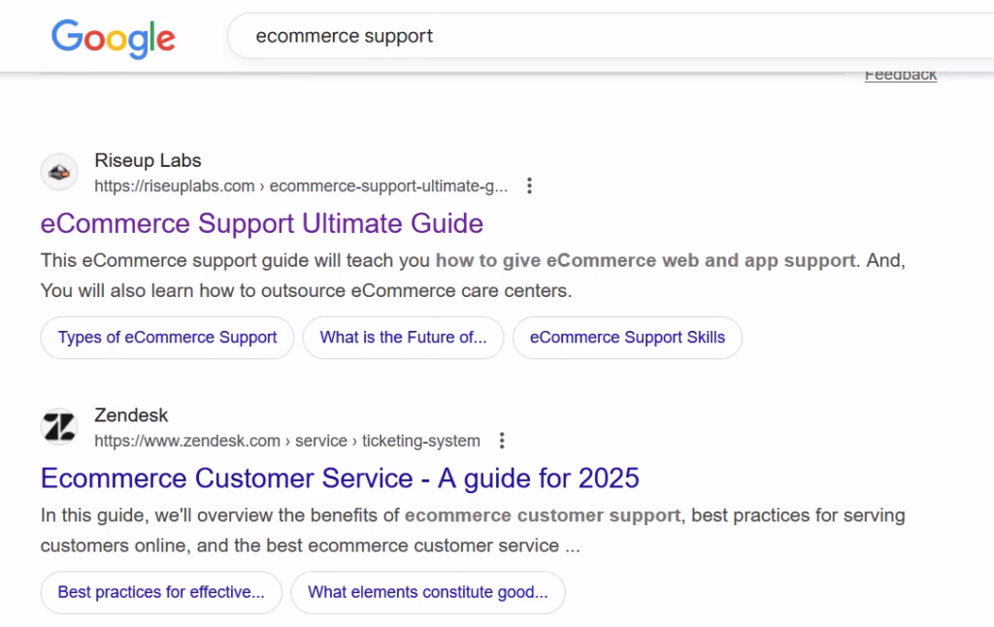Click the Riseup Labs result description snippet
This screenshot has width=994, height=627.
[x=473, y=276]
